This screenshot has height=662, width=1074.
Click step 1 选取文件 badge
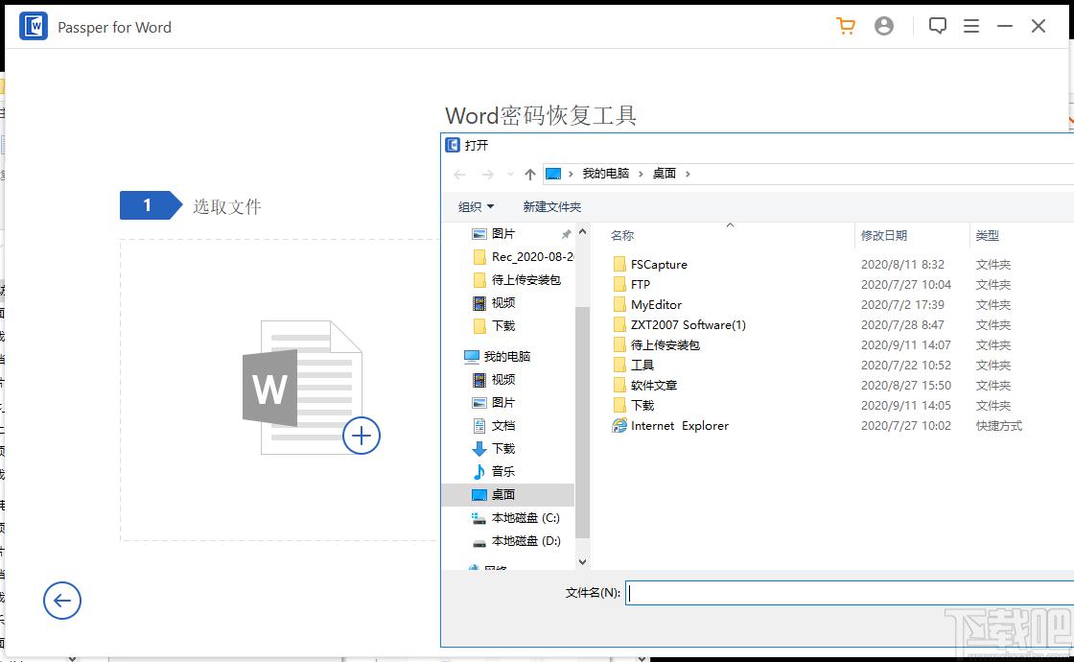point(151,205)
